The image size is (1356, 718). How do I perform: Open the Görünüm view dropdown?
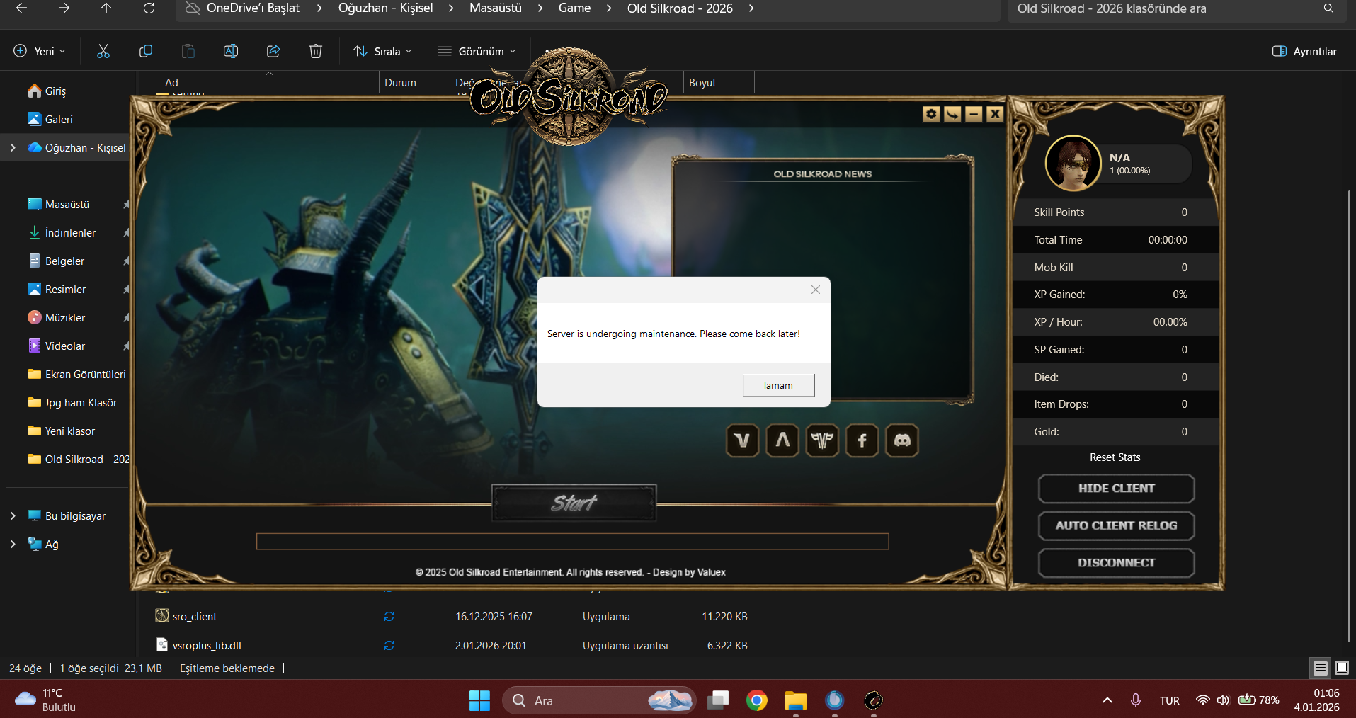(x=477, y=51)
